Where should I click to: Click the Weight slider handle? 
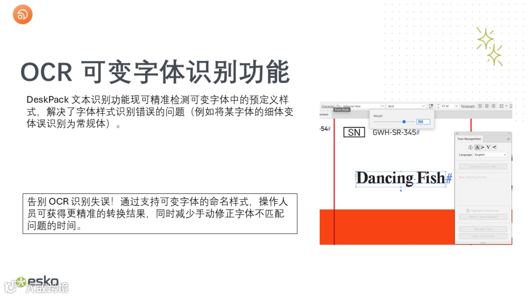[404, 122]
